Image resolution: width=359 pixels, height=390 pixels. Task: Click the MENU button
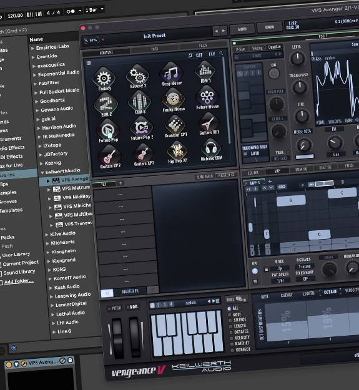coord(242,29)
